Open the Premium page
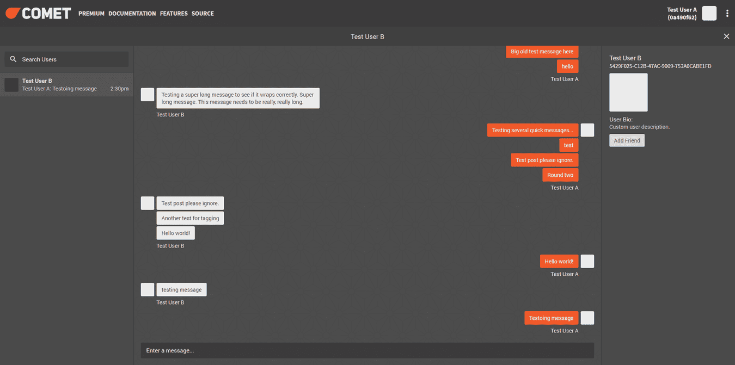 [x=91, y=14]
